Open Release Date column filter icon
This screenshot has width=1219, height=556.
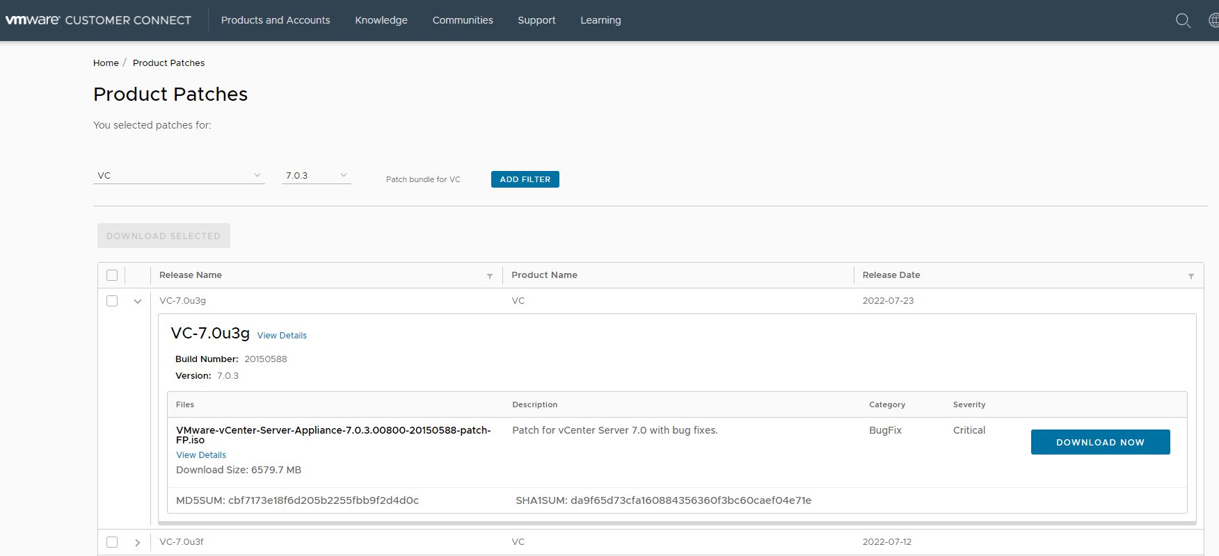click(x=1191, y=276)
